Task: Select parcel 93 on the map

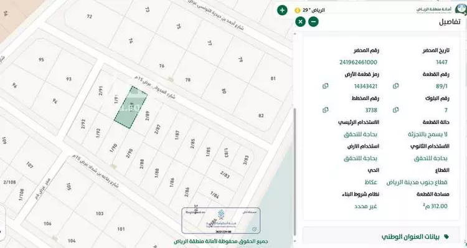Action: 68,79
